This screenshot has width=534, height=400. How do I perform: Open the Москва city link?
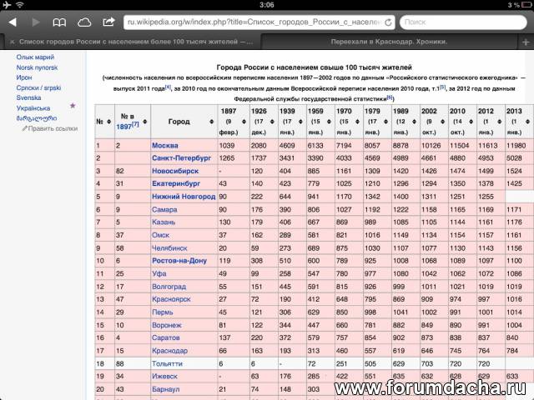(x=165, y=145)
